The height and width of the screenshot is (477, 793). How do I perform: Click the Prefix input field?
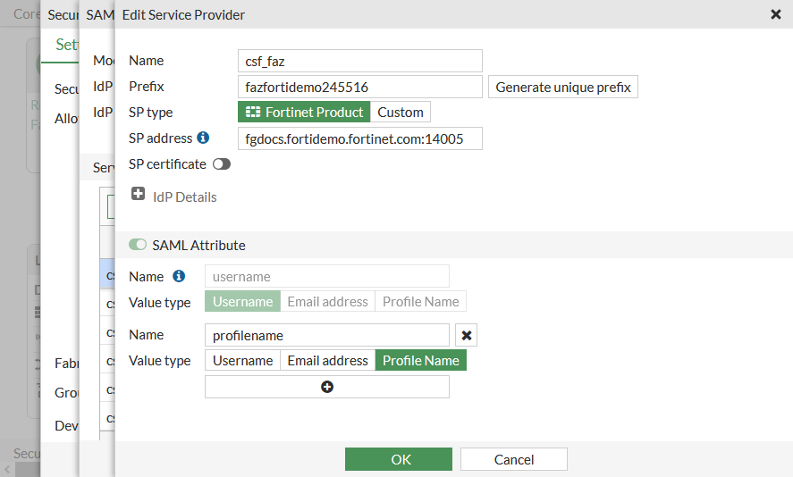coord(359,87)
